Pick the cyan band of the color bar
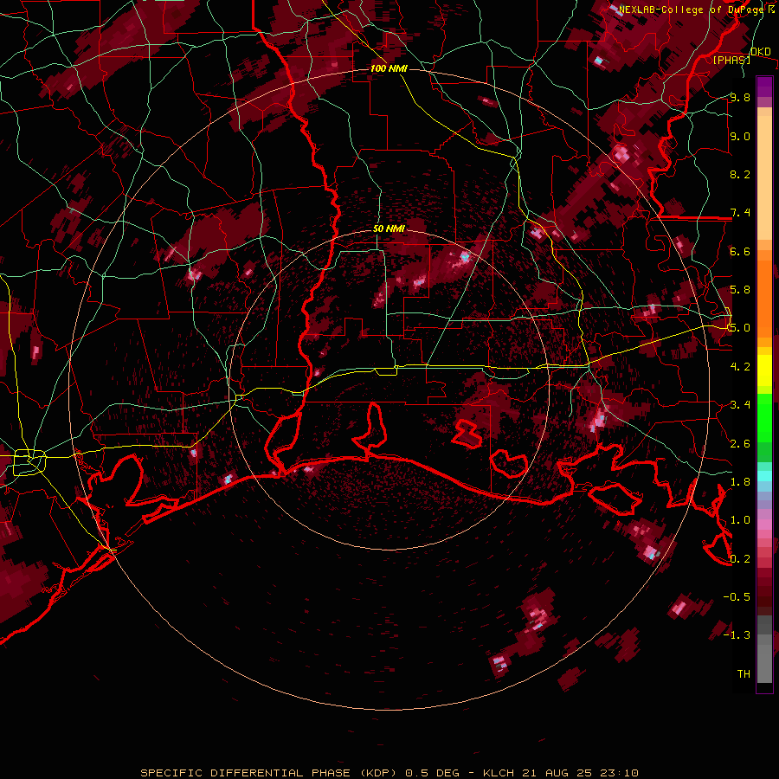 [x=764, y=475]
